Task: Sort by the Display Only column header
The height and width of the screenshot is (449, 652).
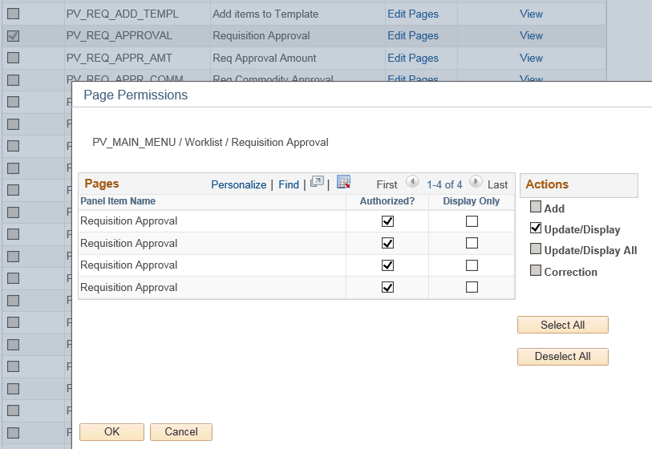Action: click(x=471, y=201)
